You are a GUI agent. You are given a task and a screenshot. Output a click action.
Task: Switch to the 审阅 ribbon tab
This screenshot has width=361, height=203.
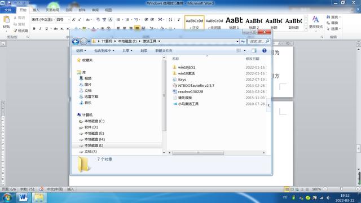[95, 10]
